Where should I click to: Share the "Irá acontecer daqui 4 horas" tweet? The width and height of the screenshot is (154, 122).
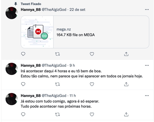pyautogui.click(x=126, y=84)
